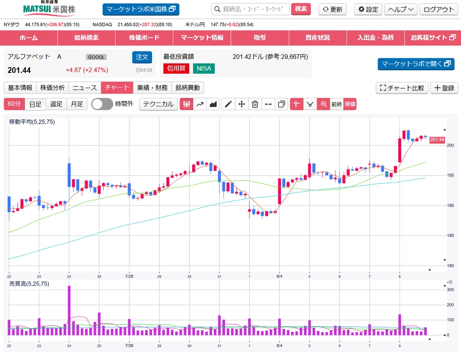Viewport: 461px width, 352px height.
Task: Click the small lower arrow on chart price axis
Action: 444,260
